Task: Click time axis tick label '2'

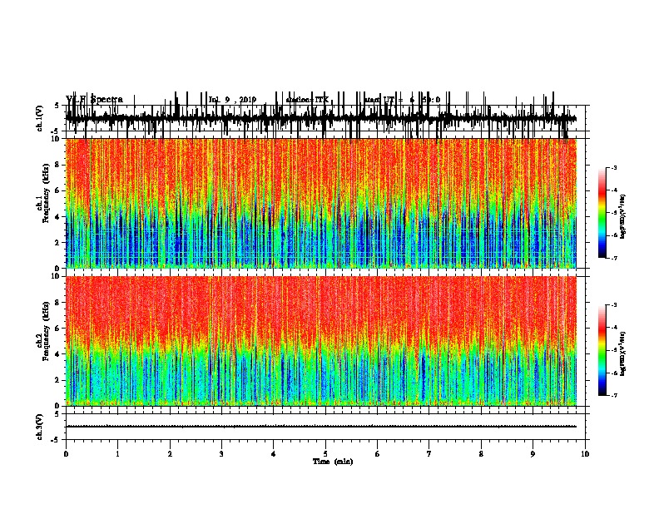Action: (x=170, y=454)
